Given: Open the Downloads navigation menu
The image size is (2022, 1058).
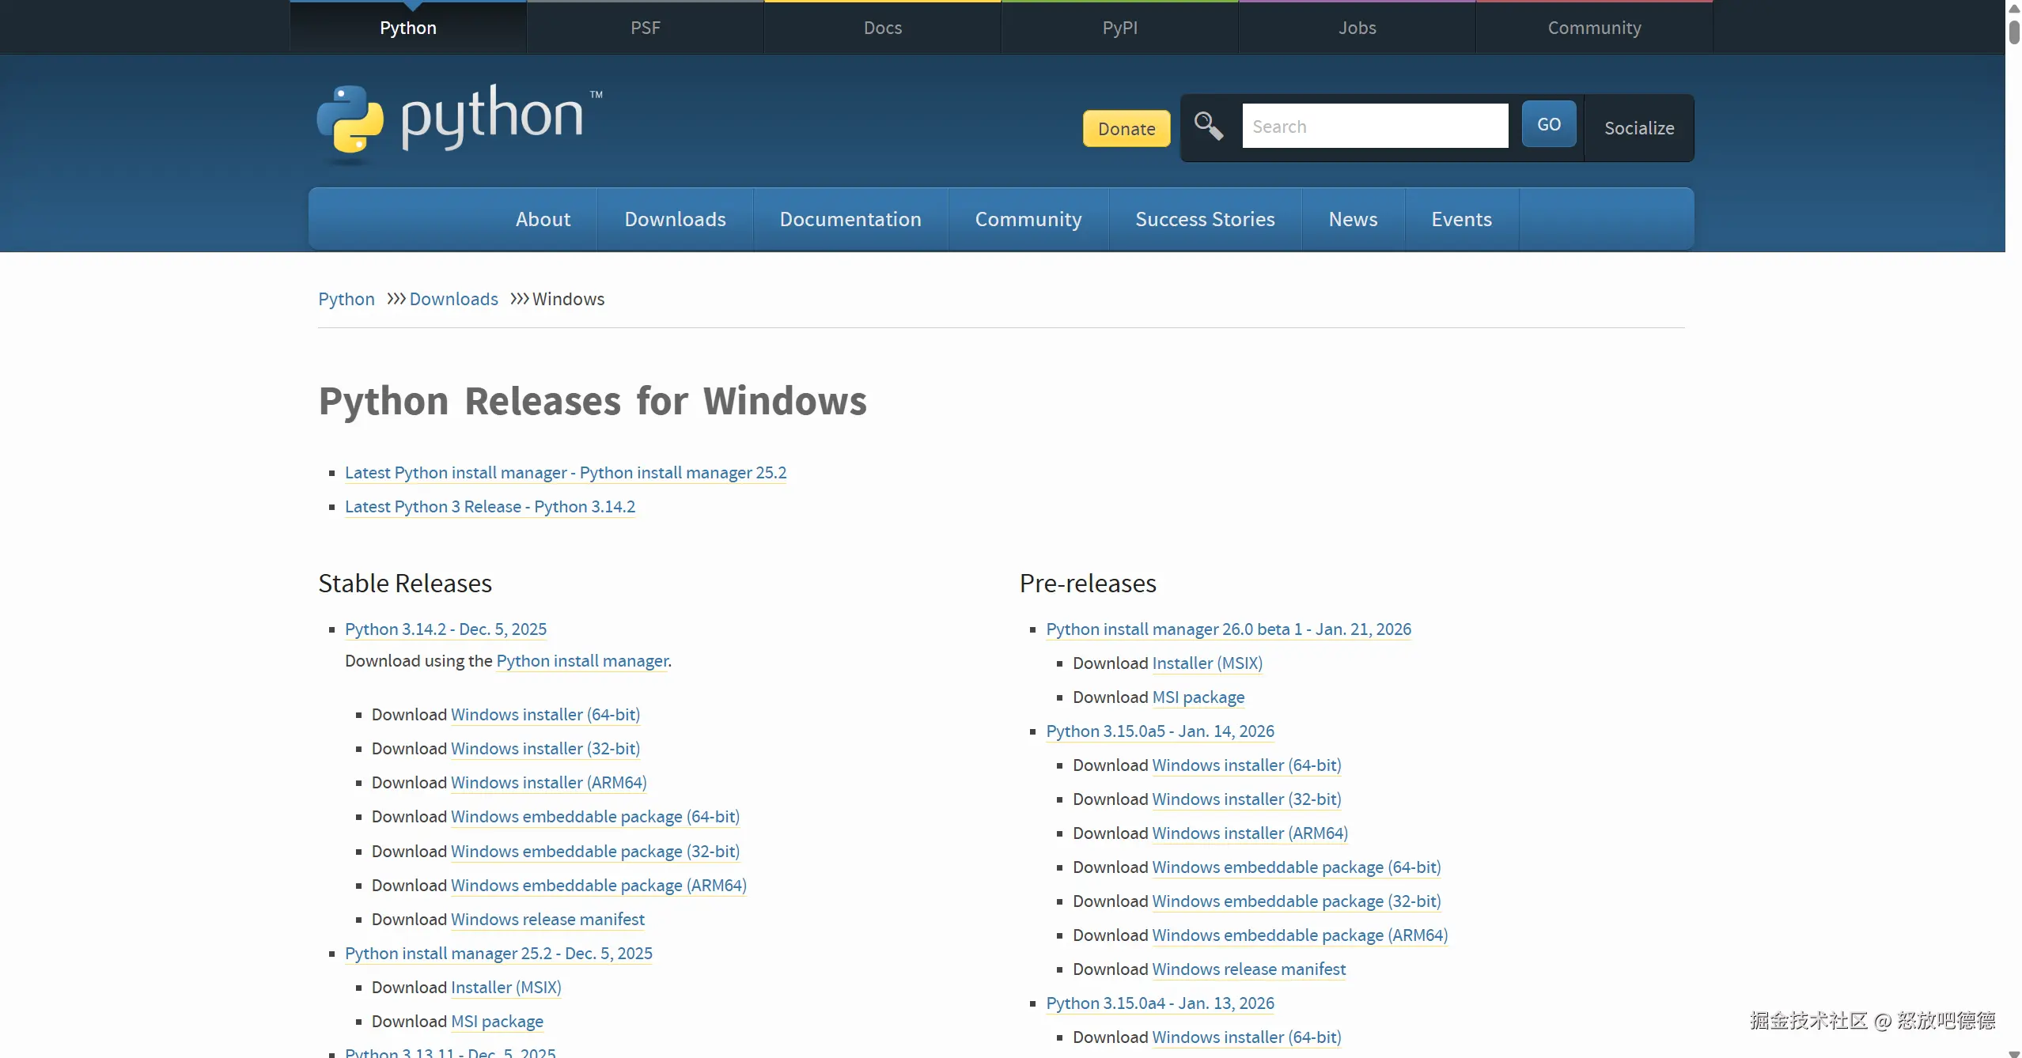Looking at the screenshot, I should point(675,219).
